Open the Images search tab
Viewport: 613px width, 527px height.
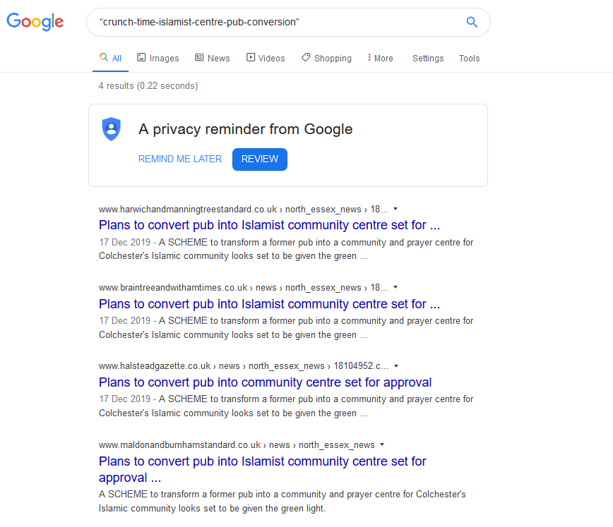pyautogui.click(x=157, y=58)
